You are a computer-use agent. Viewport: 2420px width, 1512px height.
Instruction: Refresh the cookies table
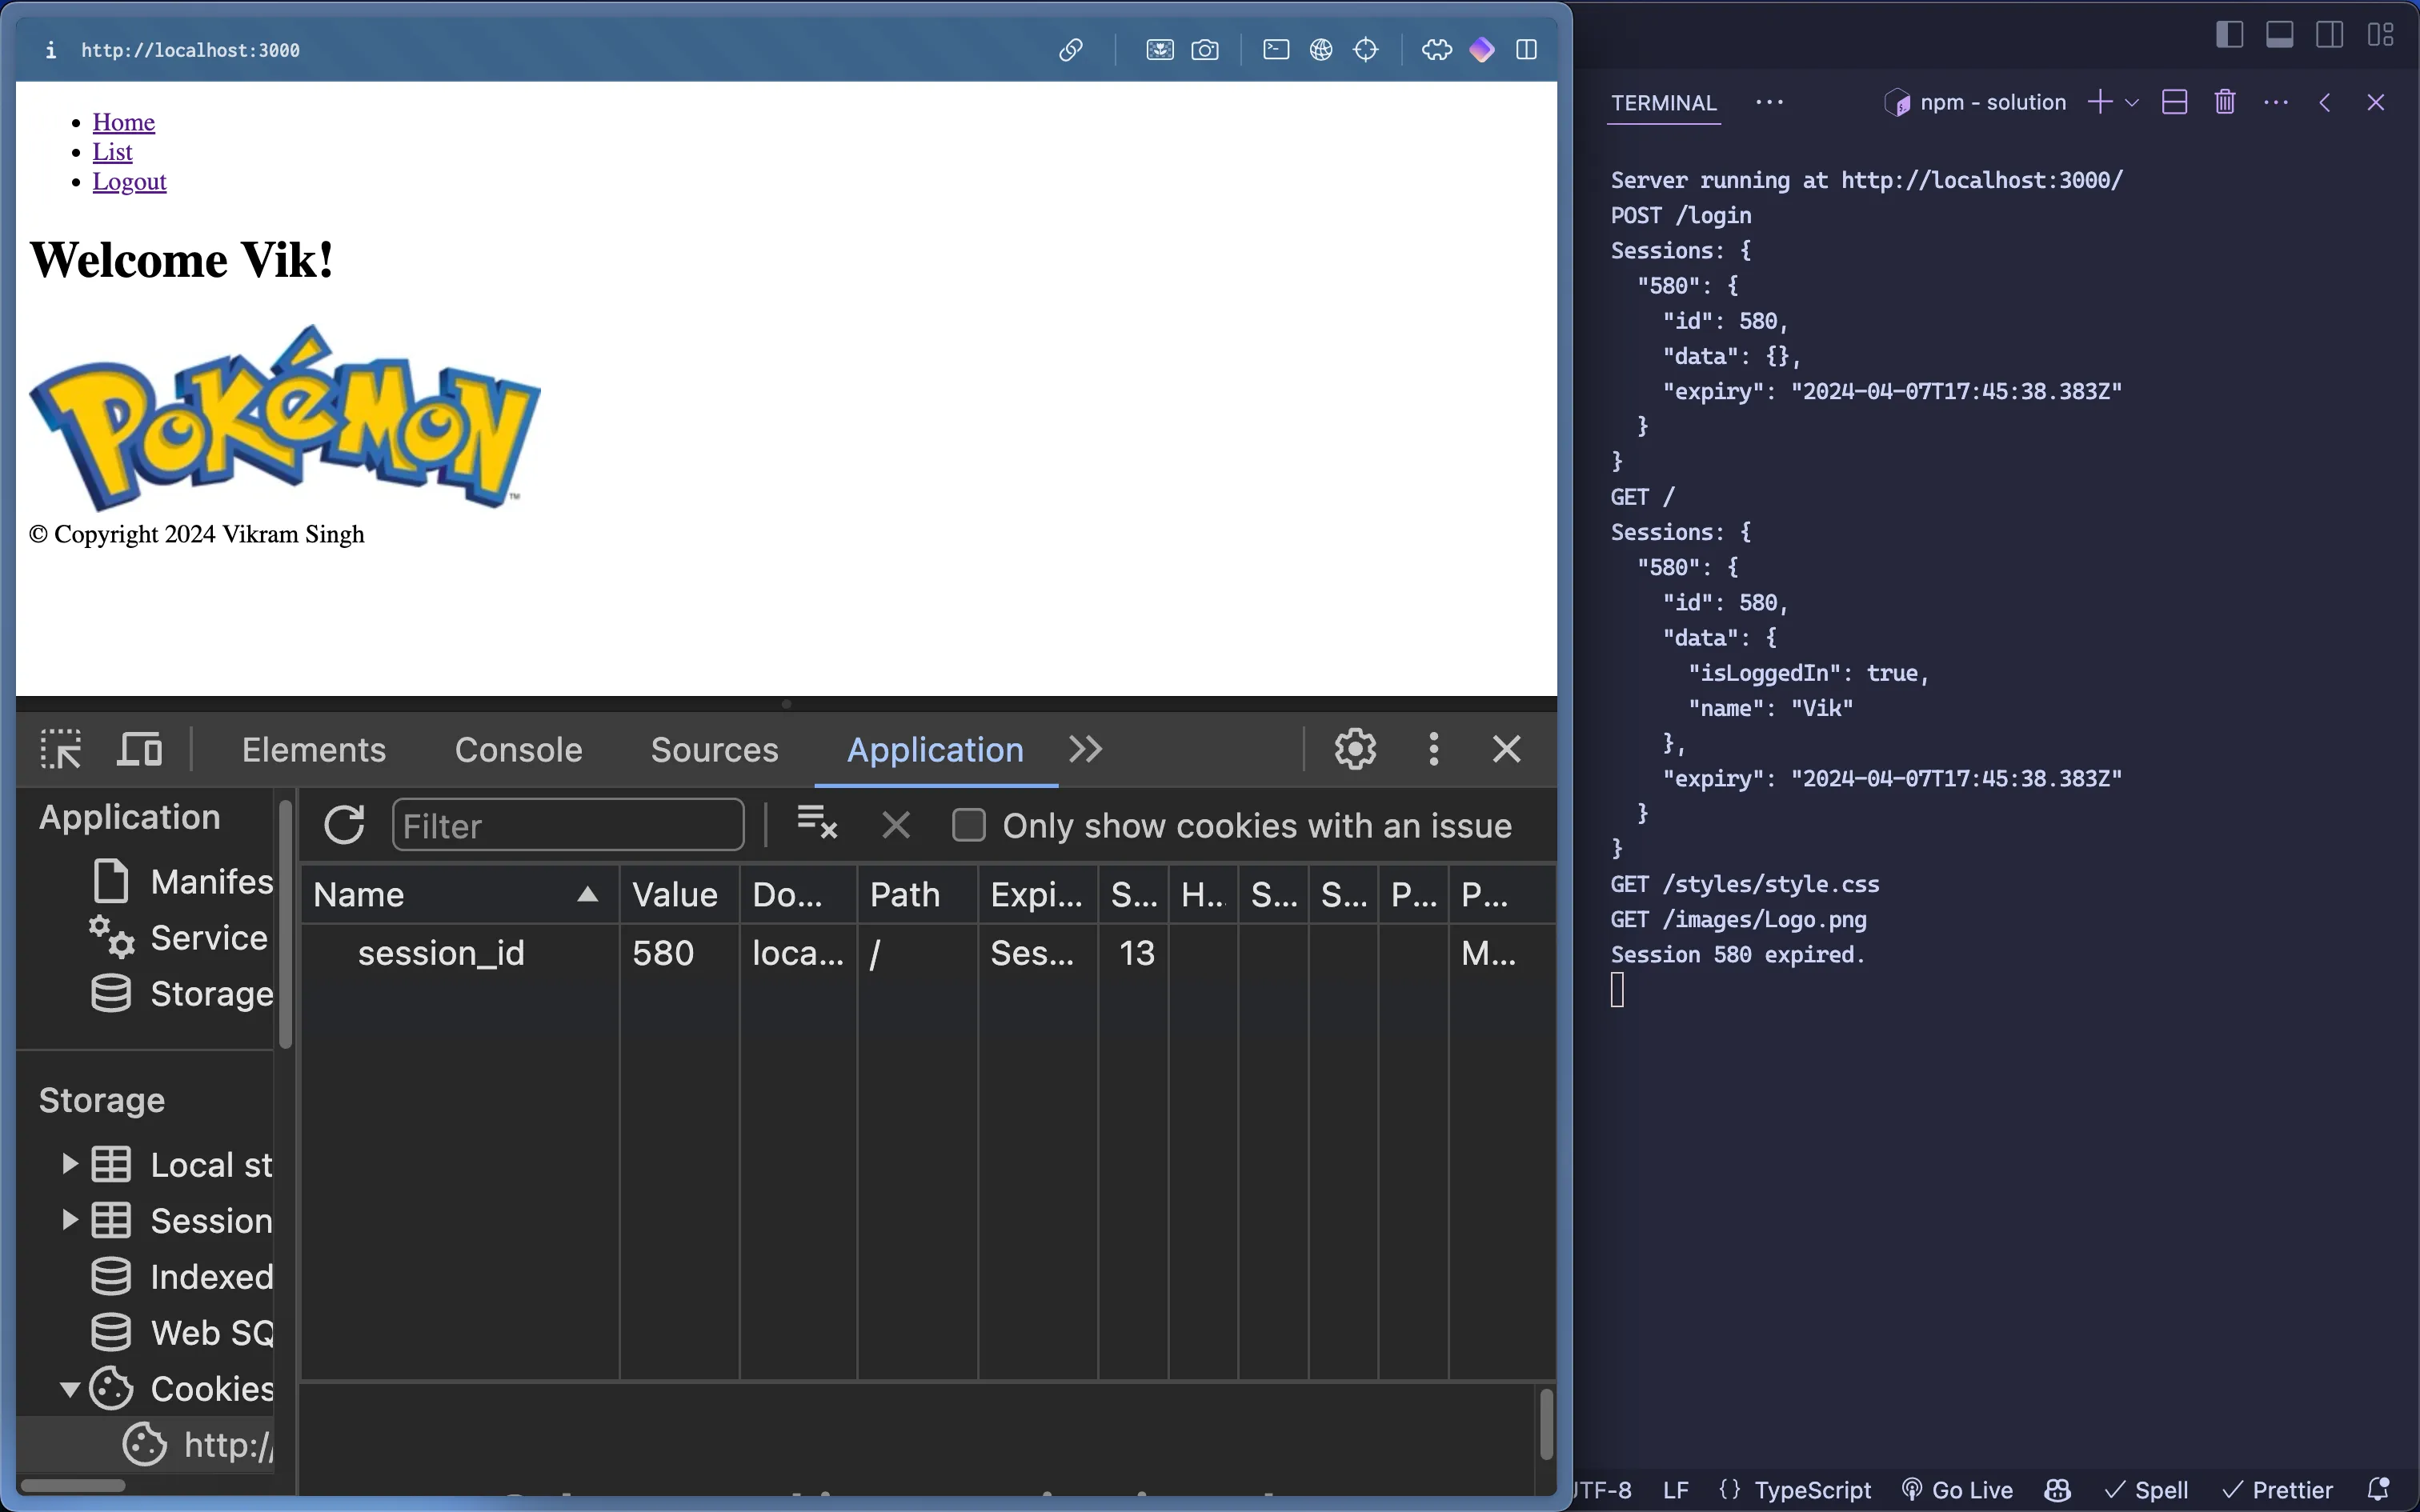(345, 825)
